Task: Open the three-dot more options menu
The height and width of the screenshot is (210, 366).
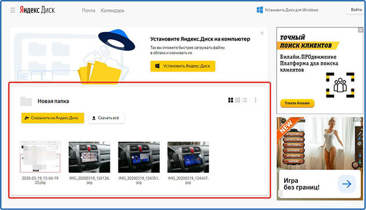Action: coord(256,100)
